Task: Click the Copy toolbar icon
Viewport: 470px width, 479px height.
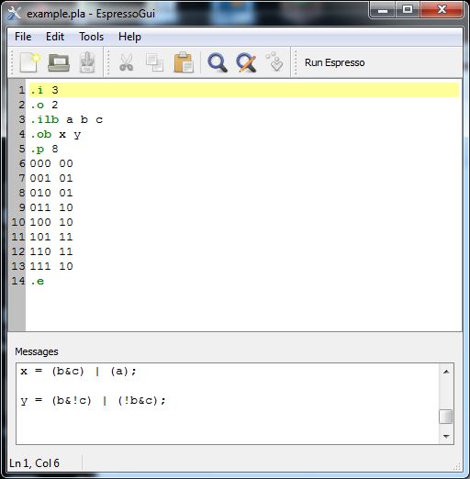Action: (155, 62)
